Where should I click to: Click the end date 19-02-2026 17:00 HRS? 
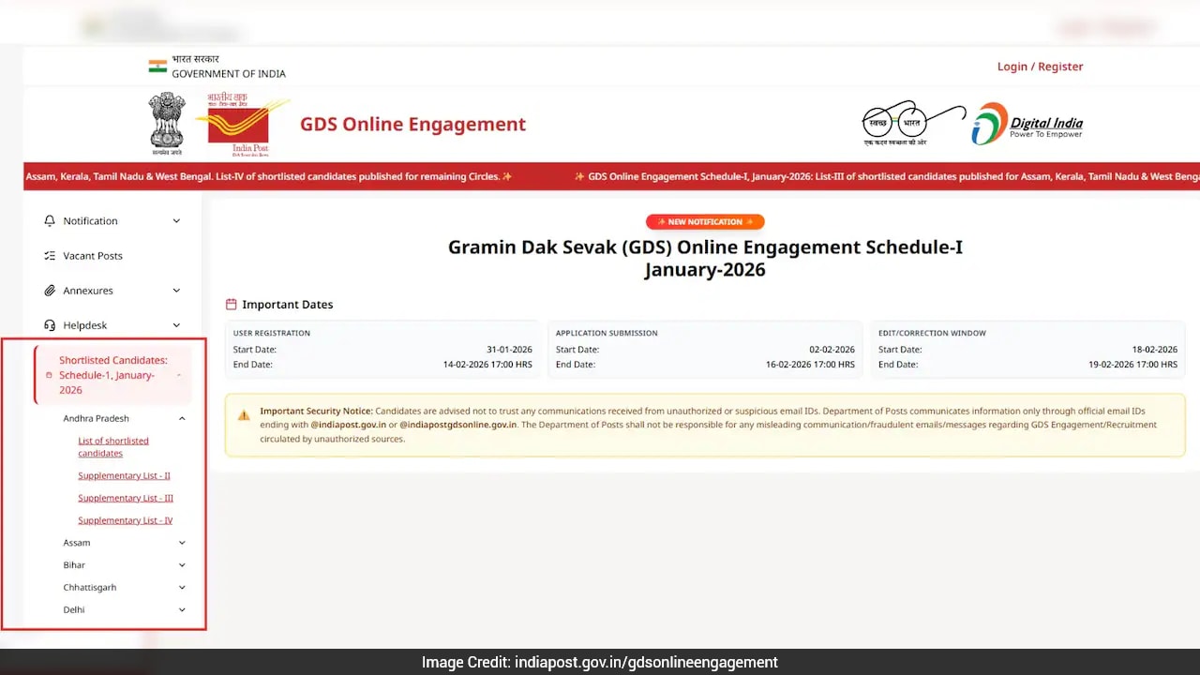(1132, 365)
